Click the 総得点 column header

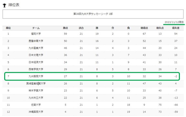point(144,28)
